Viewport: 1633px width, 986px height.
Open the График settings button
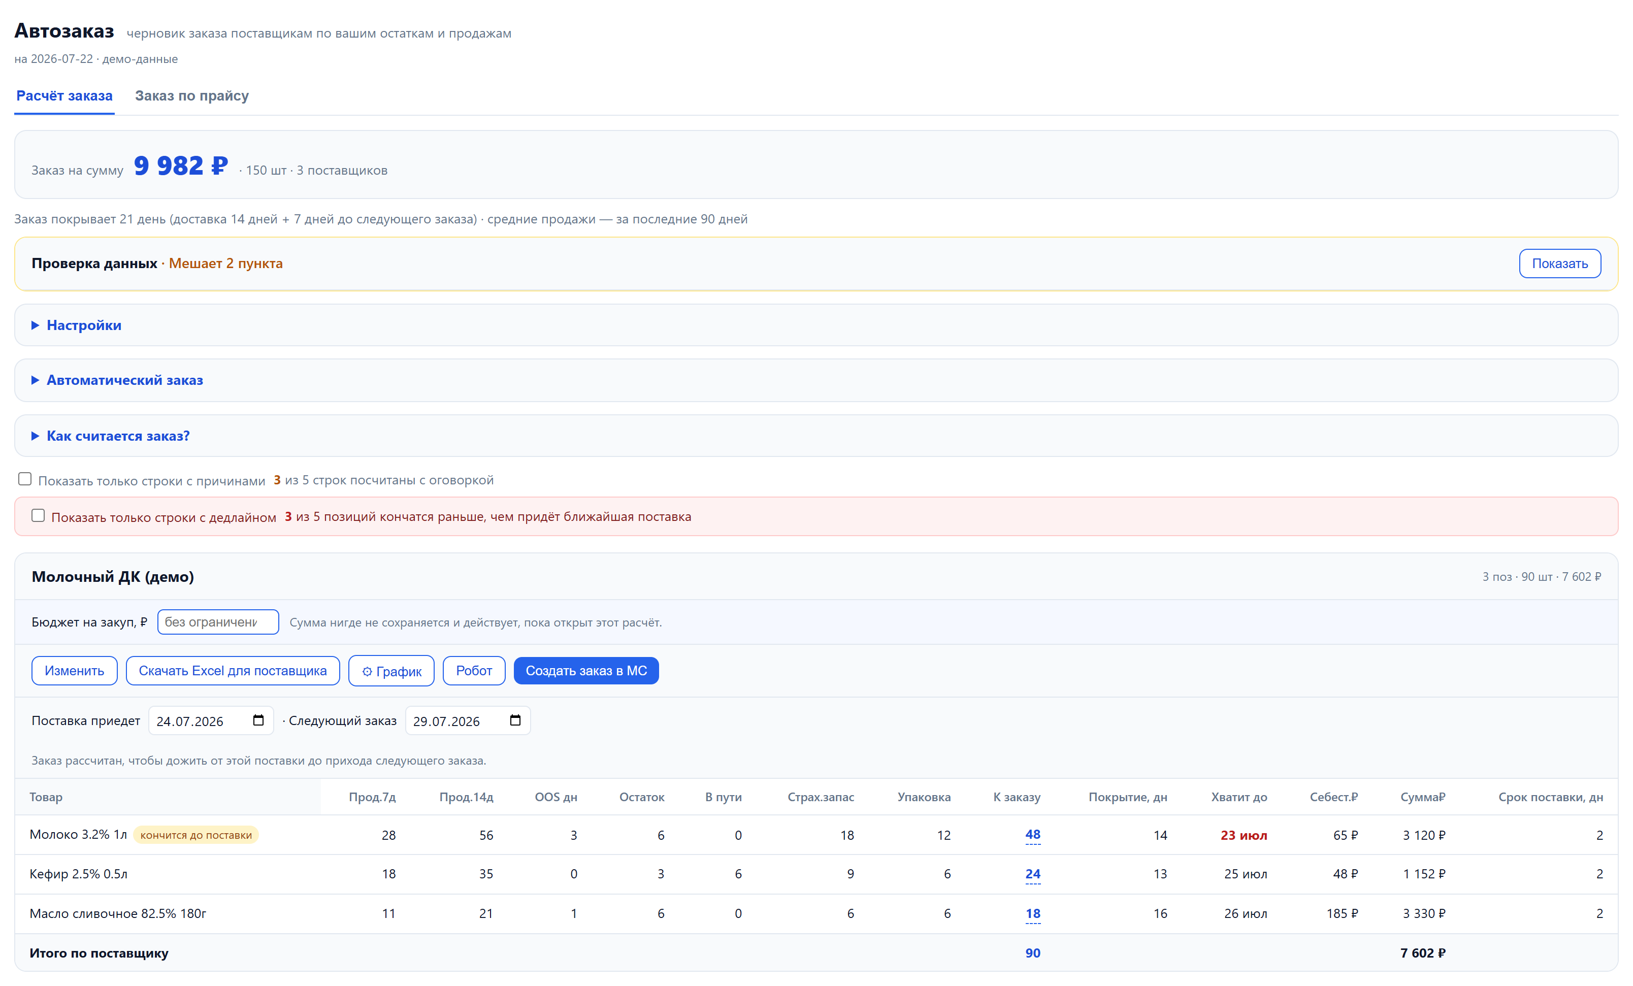[391, 671]
